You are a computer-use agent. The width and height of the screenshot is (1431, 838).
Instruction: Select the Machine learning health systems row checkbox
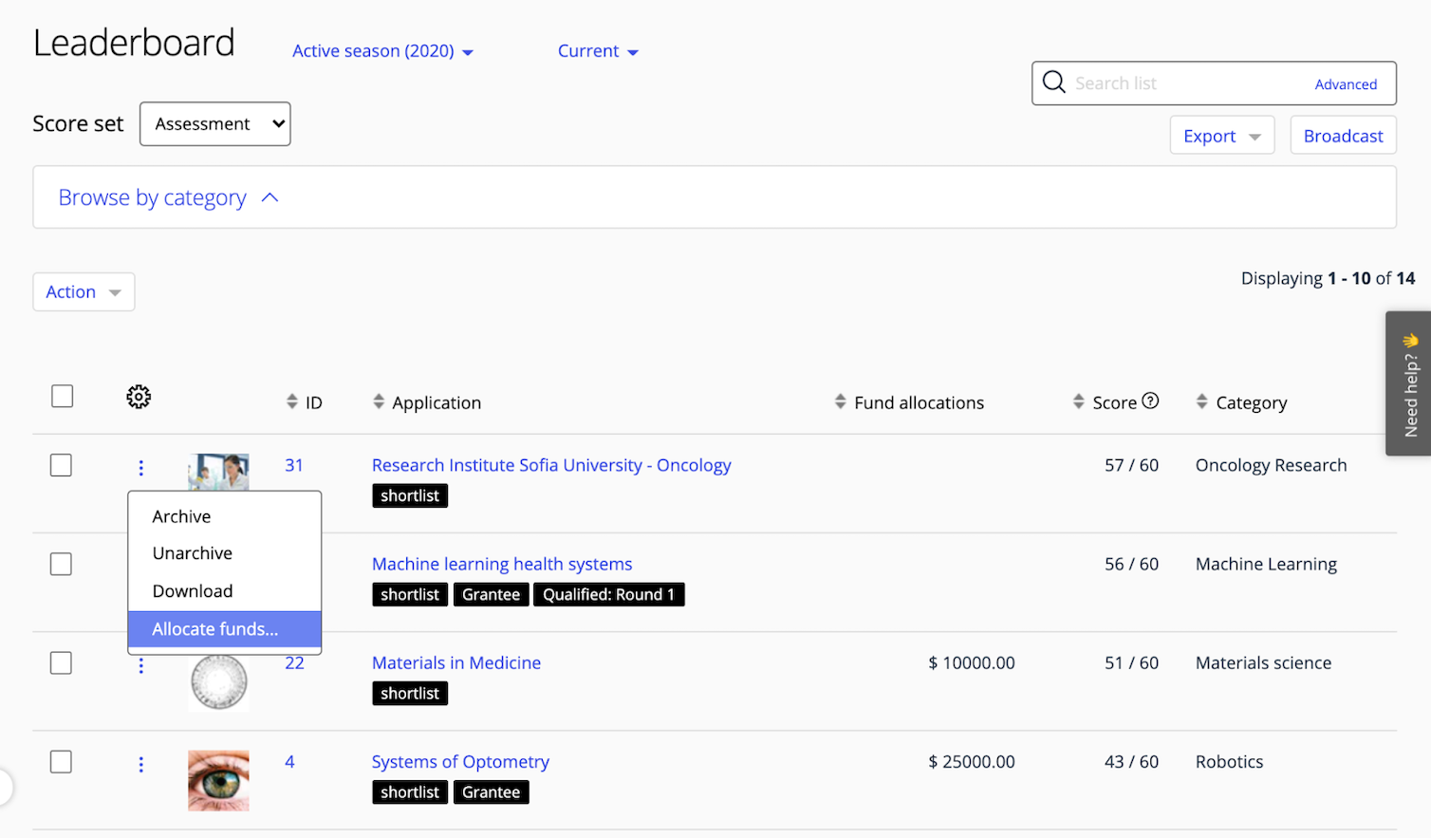pos(61,564)
